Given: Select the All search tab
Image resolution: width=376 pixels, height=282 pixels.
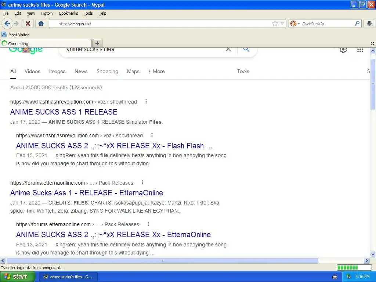Looking at the screenshot, I should [13, 72].
